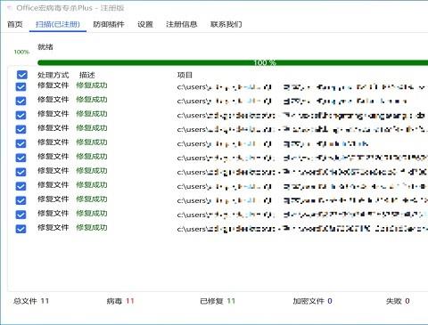Toggle the tenth result row's checkbox

(x=21, y=215)
